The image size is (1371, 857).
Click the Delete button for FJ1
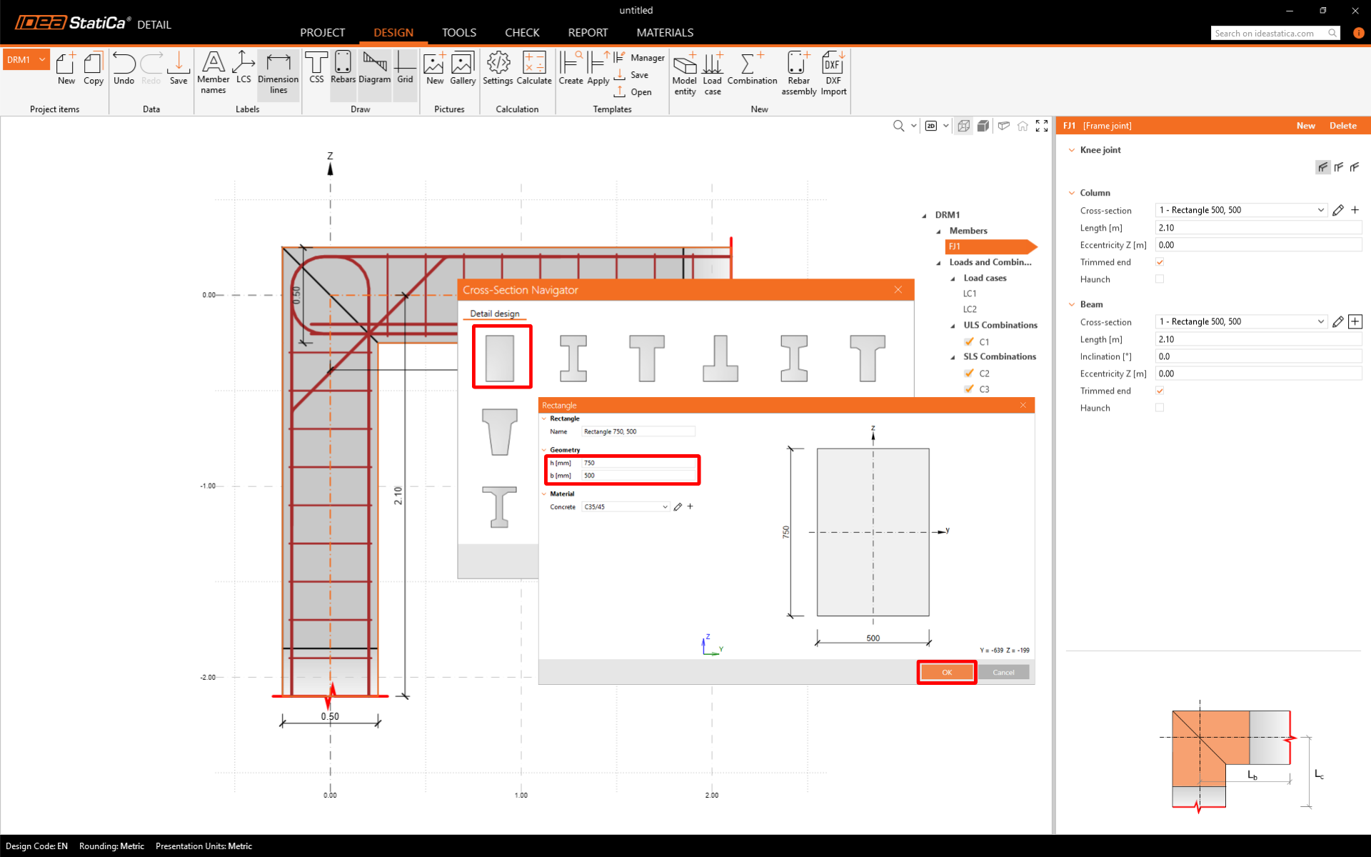(1342, 126)
